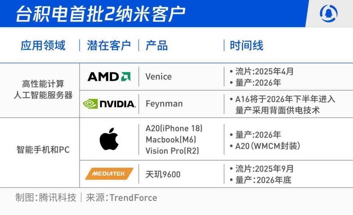353x215 pixels.
Task: Click the A20(iPhone 18) product entry
Action: click(174, 128)
